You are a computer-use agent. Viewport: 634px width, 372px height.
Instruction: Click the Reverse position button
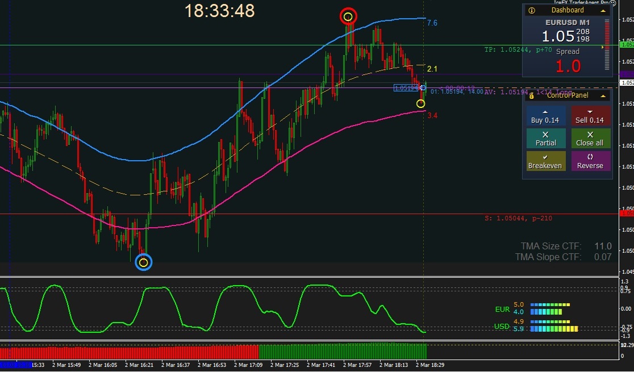(x=590, y=161)
